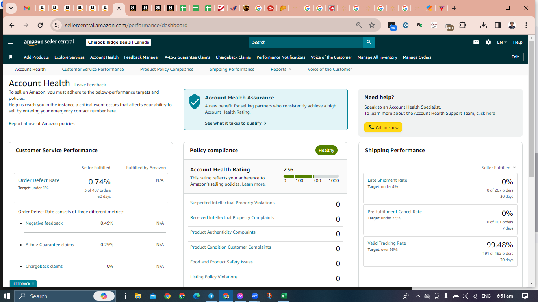Open Manage All Inventory in the favorites bar
538x302 pixels.
[x=377, y=57]
